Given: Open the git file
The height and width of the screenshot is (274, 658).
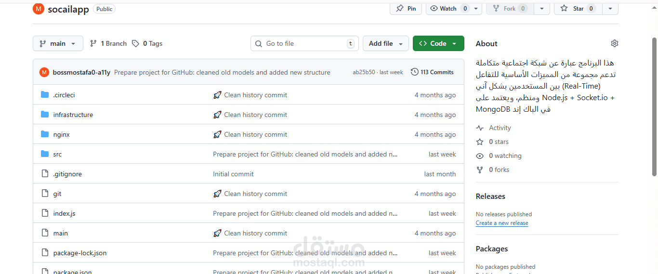Looking at the screenshot, I should pyautogui.click(x=57, y=194).
